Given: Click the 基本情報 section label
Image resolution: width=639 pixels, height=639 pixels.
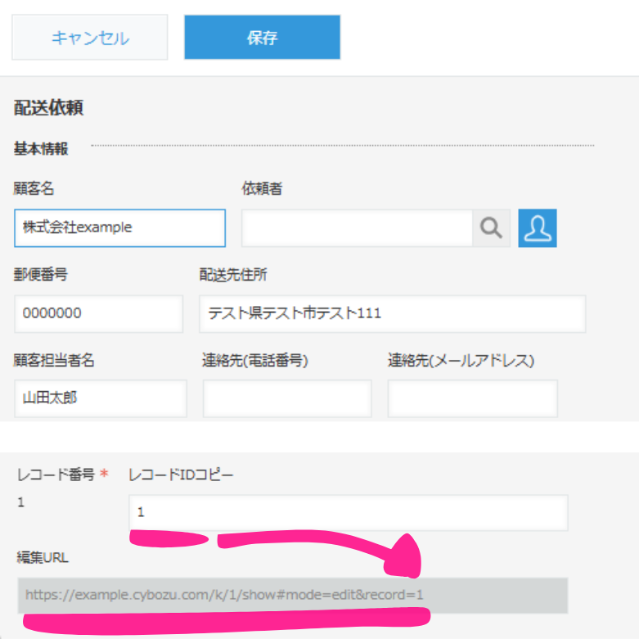Looking at the screenshot, I should (41, 149).
